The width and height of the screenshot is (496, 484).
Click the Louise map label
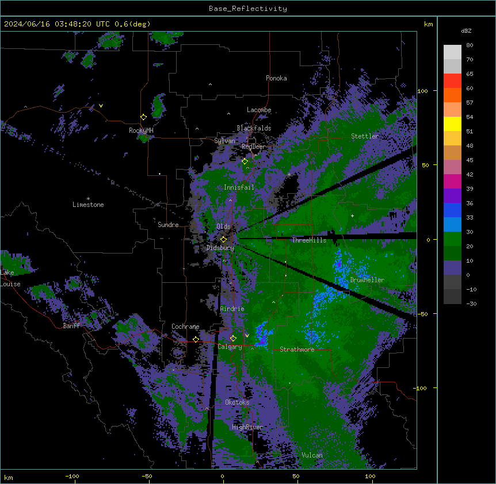[10, 284]
